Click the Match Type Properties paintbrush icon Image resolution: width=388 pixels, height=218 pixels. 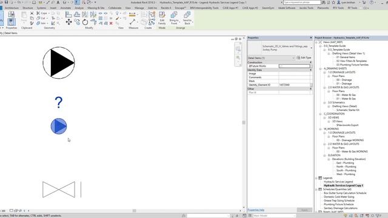click(x=32, y=23)
